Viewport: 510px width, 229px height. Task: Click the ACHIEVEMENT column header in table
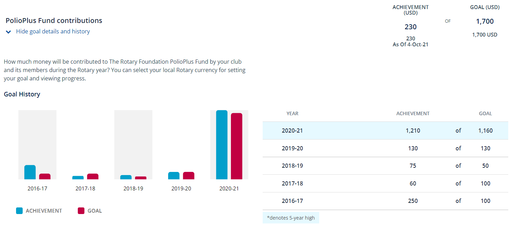point(413,113)
